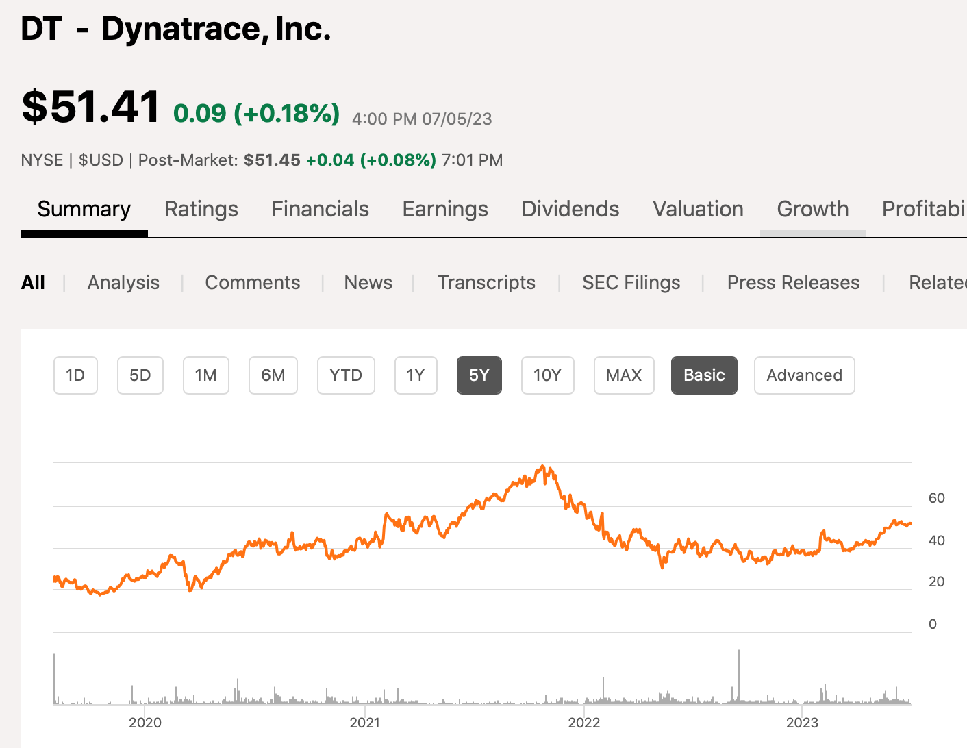Image resolution: width=967 pixels, height=748 pixels.
Task: Switch to the Growth tab
Action: point(812,209)
